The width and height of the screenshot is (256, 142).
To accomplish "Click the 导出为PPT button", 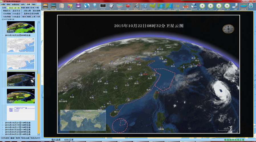I will (x=35, y=138).
